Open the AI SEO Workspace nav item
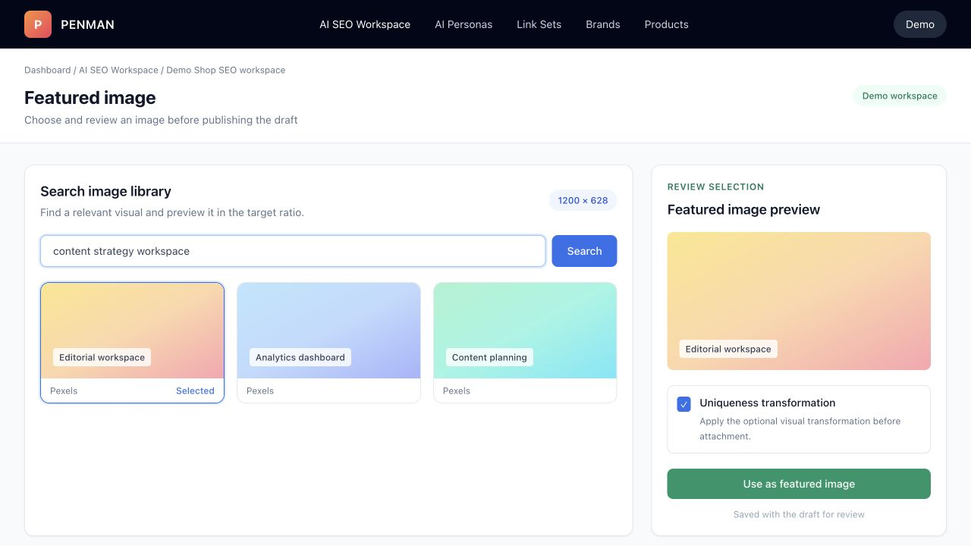 tap(365, 24)
